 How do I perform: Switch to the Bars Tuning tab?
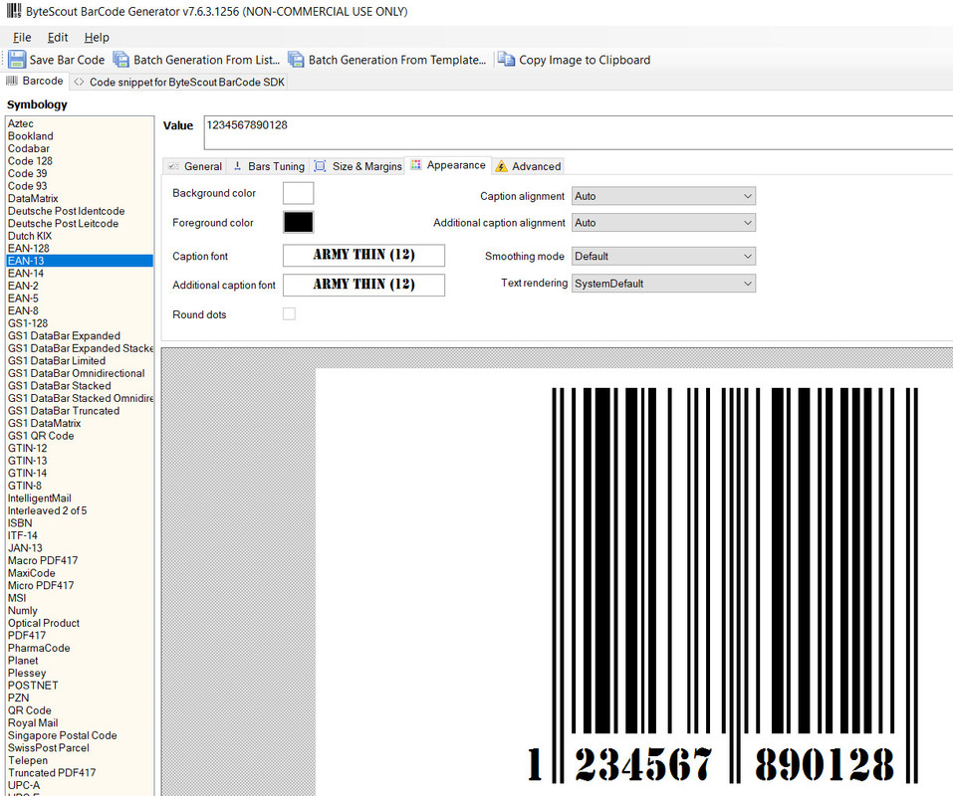[269, 166]
